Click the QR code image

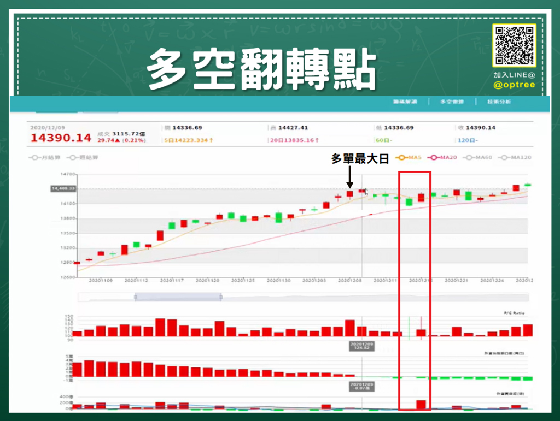513,46
